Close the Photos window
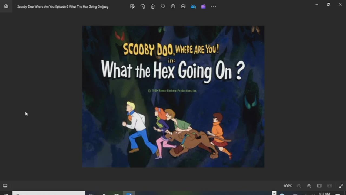This screenshot has width=346, height=195. click(340, 5)
